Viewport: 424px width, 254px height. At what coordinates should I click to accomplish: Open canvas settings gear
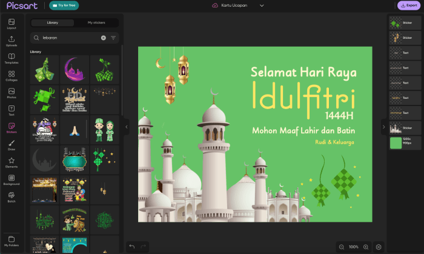(379, 247)
